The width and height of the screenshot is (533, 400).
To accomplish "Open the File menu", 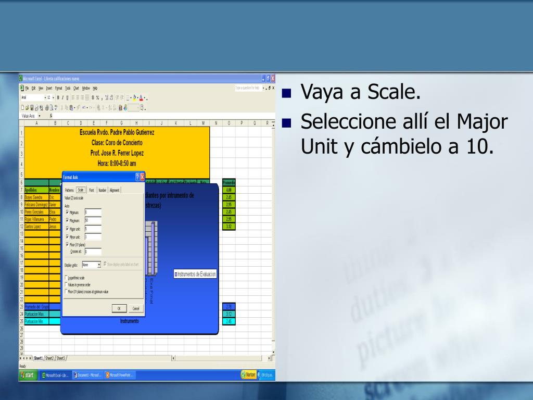I will coord(27,89).
